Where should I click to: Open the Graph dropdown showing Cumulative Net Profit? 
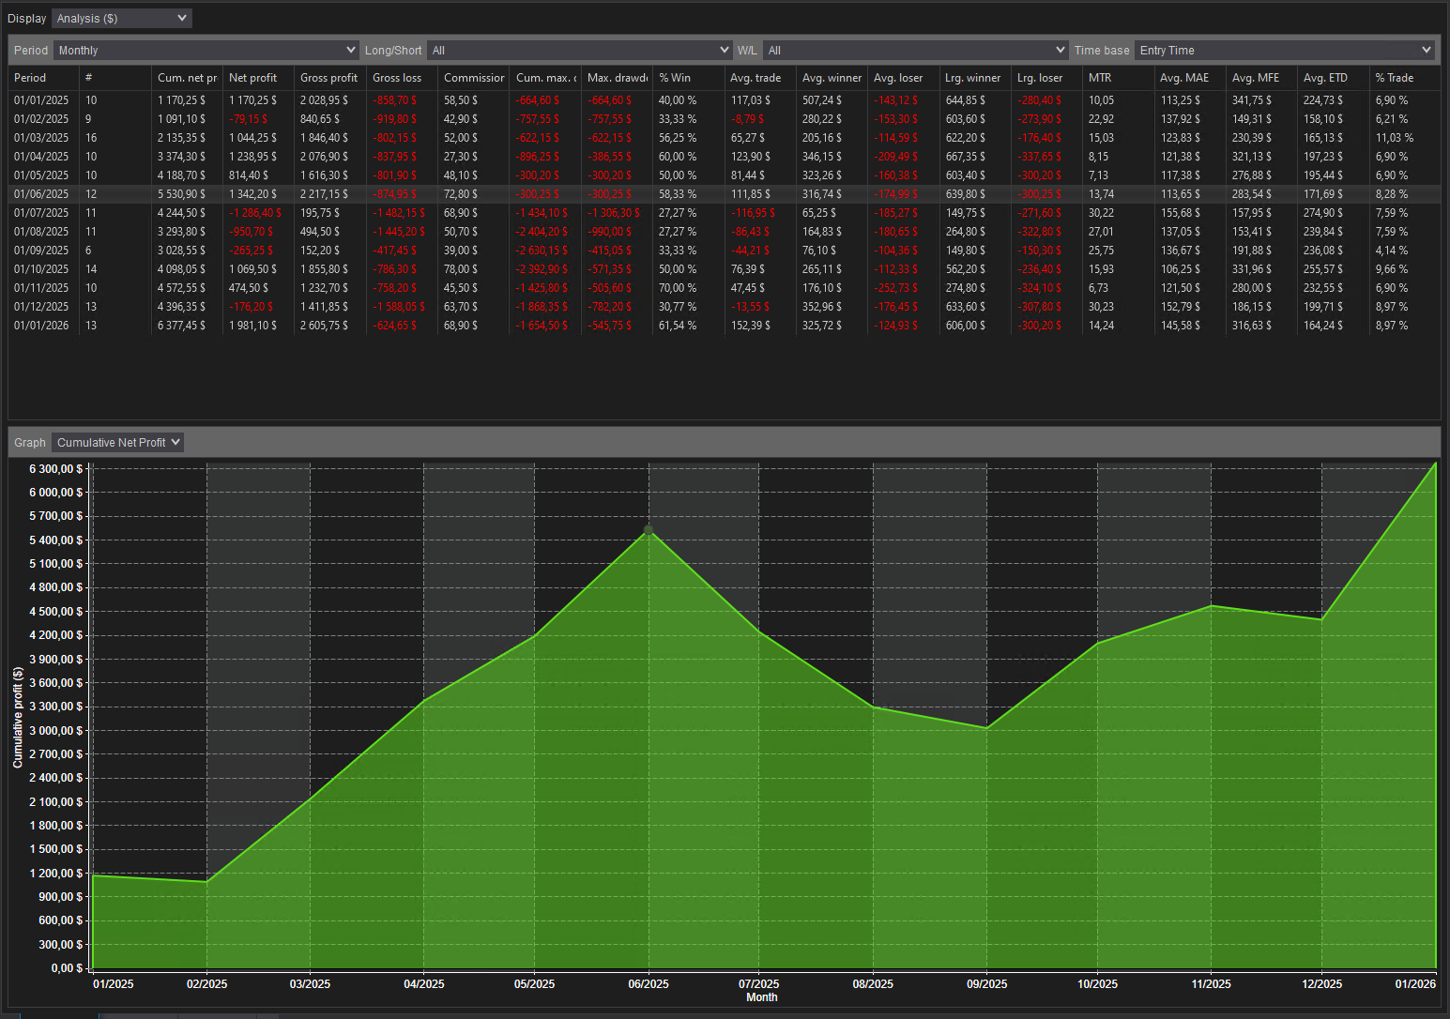pyautogui.click(x=116, y=442)
